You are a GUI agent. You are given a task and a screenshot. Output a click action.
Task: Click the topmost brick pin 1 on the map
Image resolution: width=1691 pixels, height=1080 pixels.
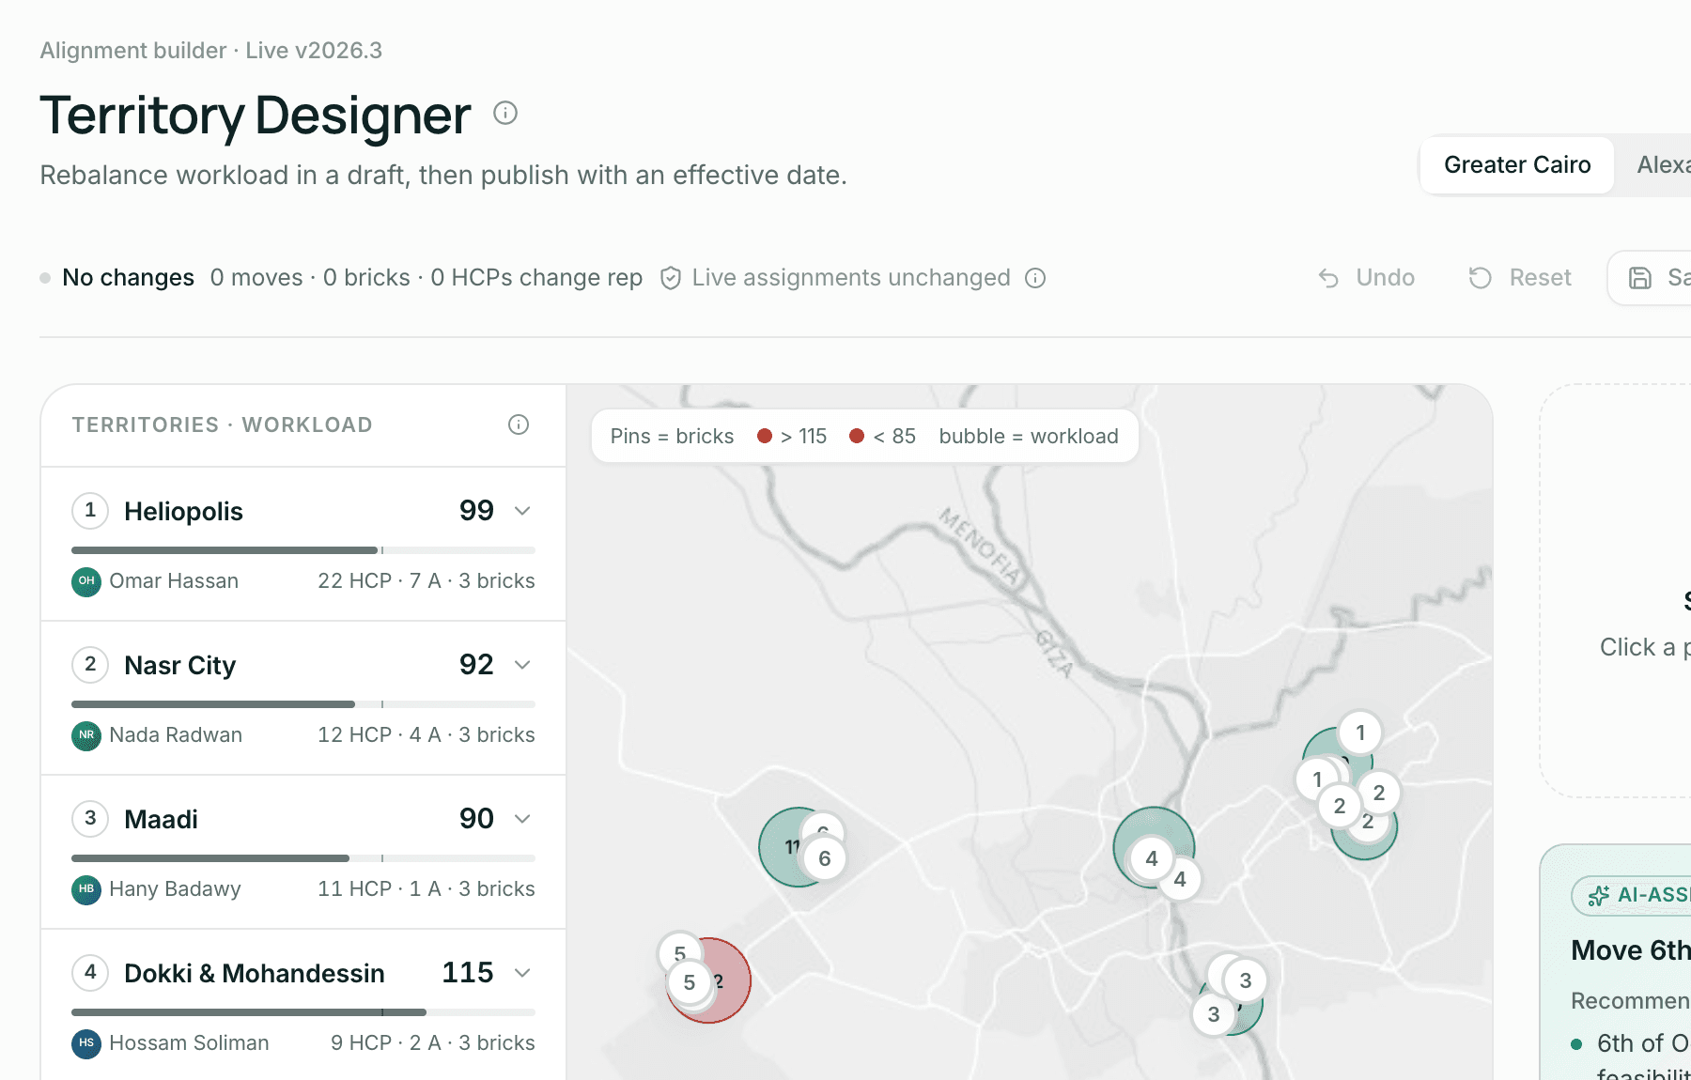[1360, 733]
